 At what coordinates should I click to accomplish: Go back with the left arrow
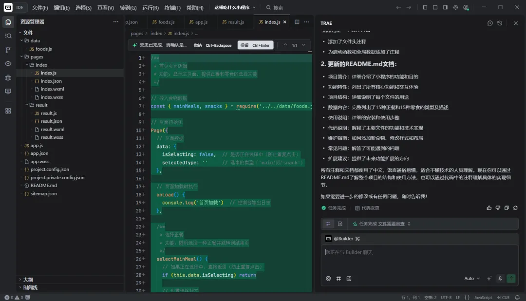point(398,7)
